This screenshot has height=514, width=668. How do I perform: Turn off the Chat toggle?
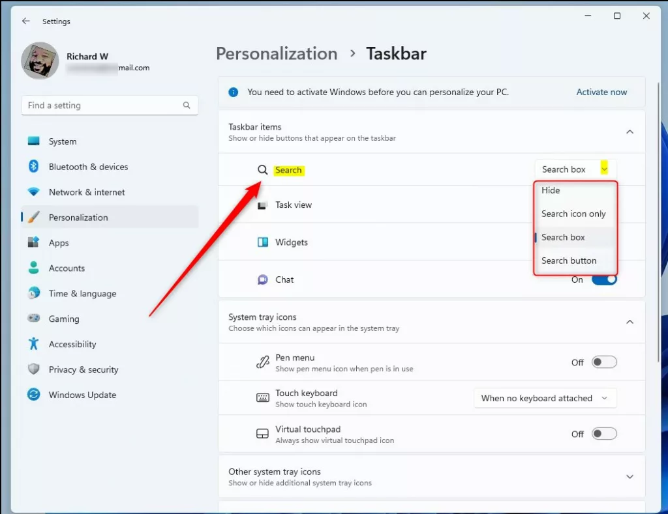[604, 279]
